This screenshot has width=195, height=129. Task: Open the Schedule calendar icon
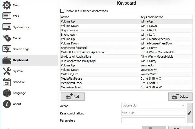coord(7,82)
